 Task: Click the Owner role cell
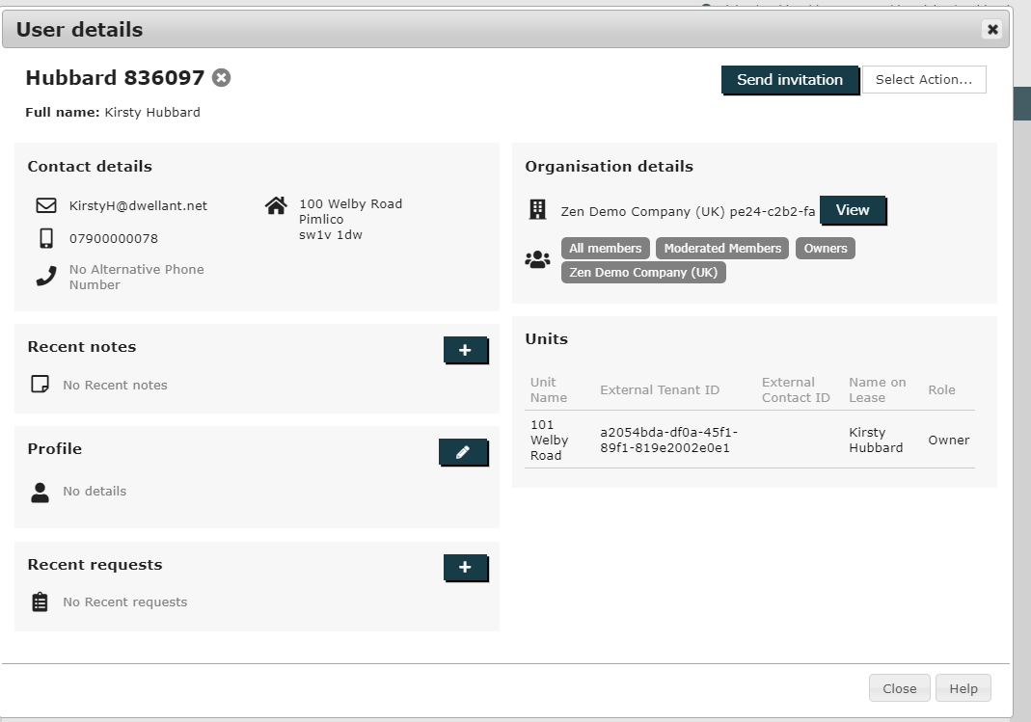click(949, 441)
